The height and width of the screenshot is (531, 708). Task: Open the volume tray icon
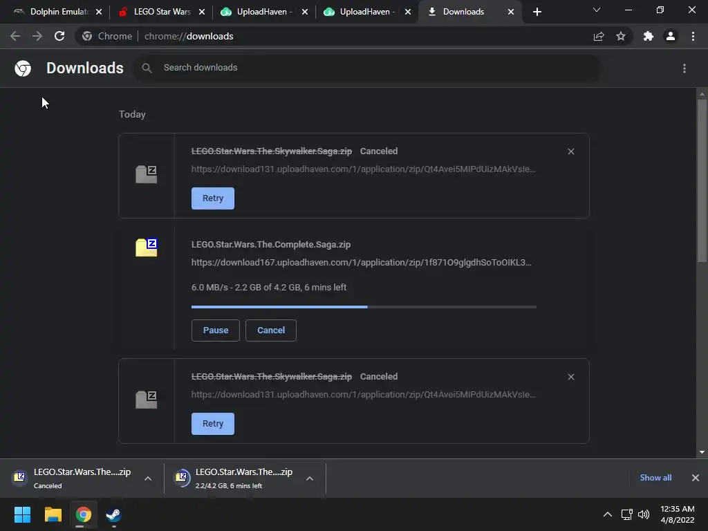[x=644, y=514]
